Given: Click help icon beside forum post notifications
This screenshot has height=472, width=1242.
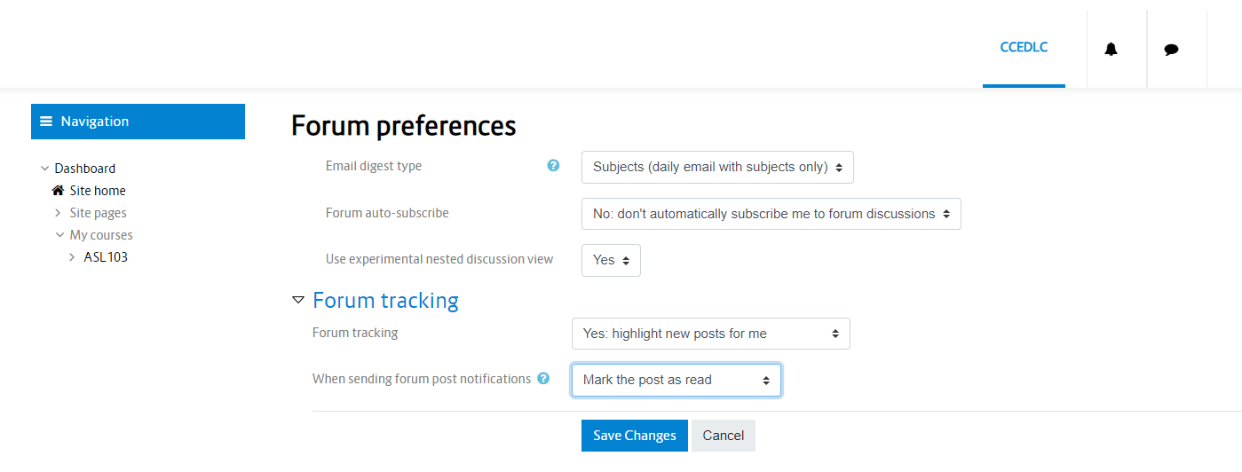Looking at the screenshot, I should [x=543, y=379].
